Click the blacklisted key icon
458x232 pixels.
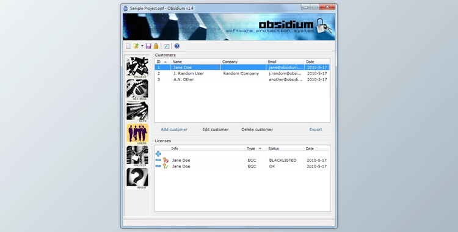[165, 160]
